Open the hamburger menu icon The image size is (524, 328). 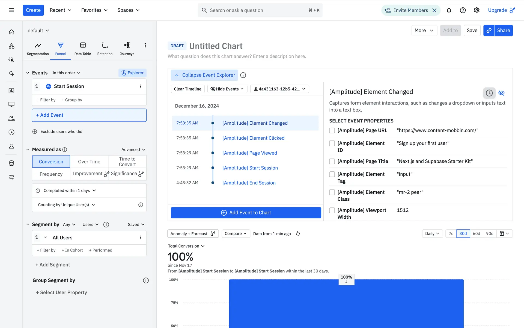[x=11, y=10]
